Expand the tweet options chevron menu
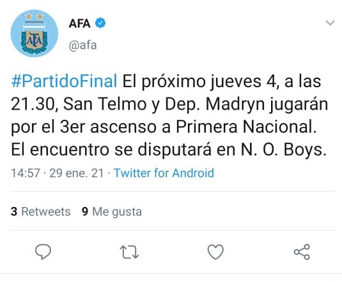 point(330,22)
